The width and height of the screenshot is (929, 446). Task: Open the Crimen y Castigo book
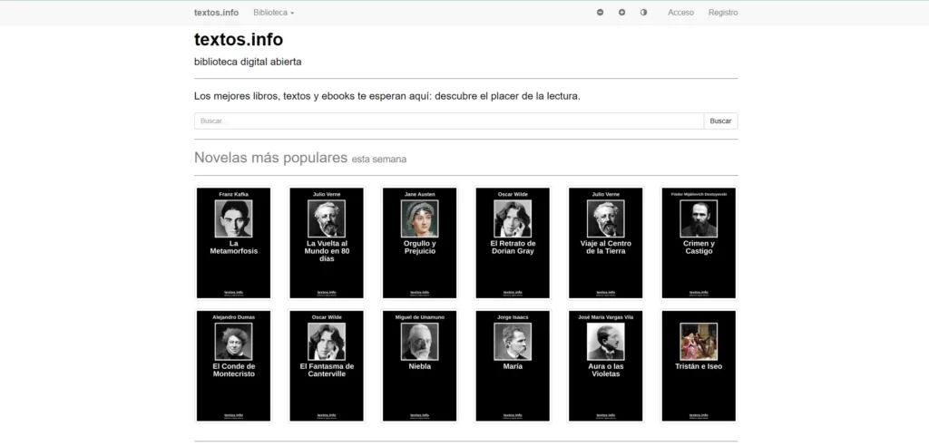[x=699, y=243]
